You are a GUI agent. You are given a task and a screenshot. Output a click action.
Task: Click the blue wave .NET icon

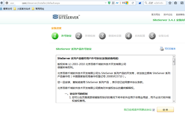click(117, 3)
